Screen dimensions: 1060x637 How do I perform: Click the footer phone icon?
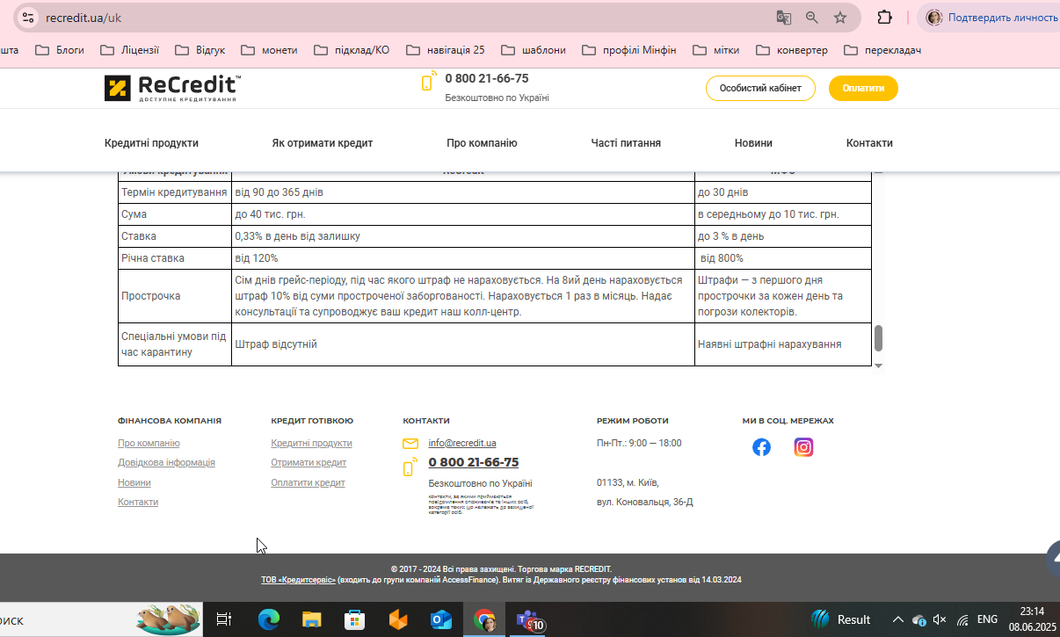click(410, 467)
